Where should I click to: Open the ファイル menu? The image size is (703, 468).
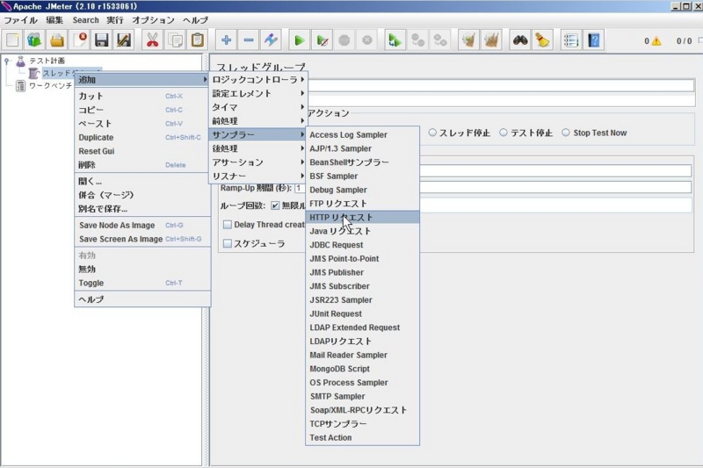point(20,20)
